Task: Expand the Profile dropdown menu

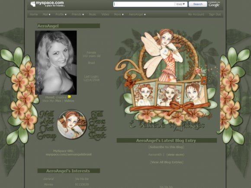Action: (61, 14)
